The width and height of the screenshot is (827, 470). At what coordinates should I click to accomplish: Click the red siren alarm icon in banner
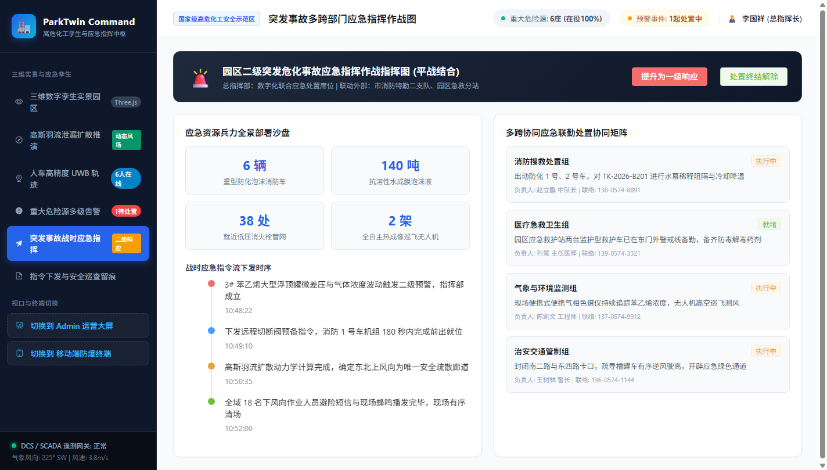tap(200, 77)
